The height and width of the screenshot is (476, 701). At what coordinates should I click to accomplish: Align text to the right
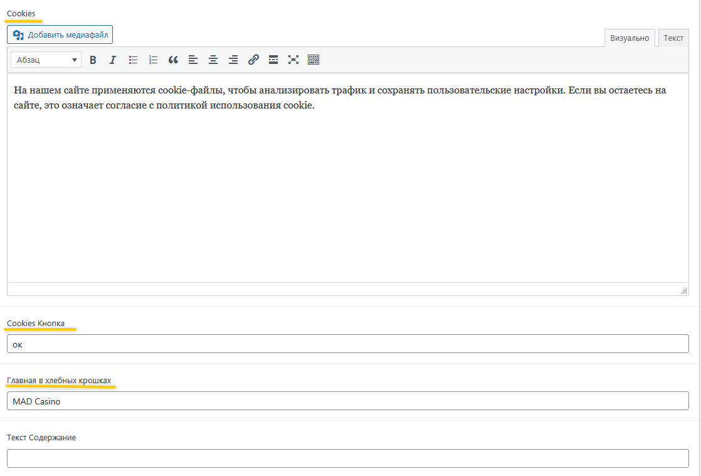coord(233,60)
